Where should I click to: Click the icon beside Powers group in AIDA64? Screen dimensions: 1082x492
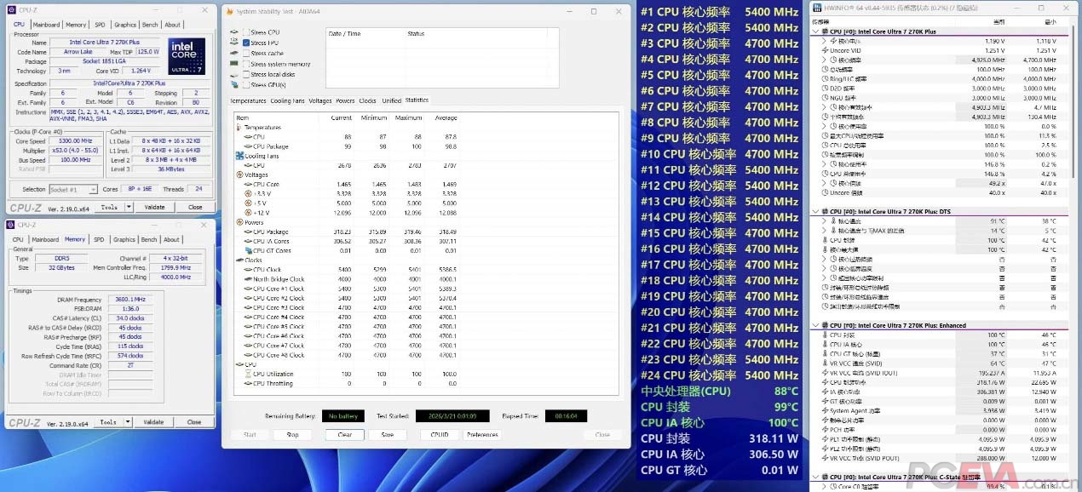239,222
